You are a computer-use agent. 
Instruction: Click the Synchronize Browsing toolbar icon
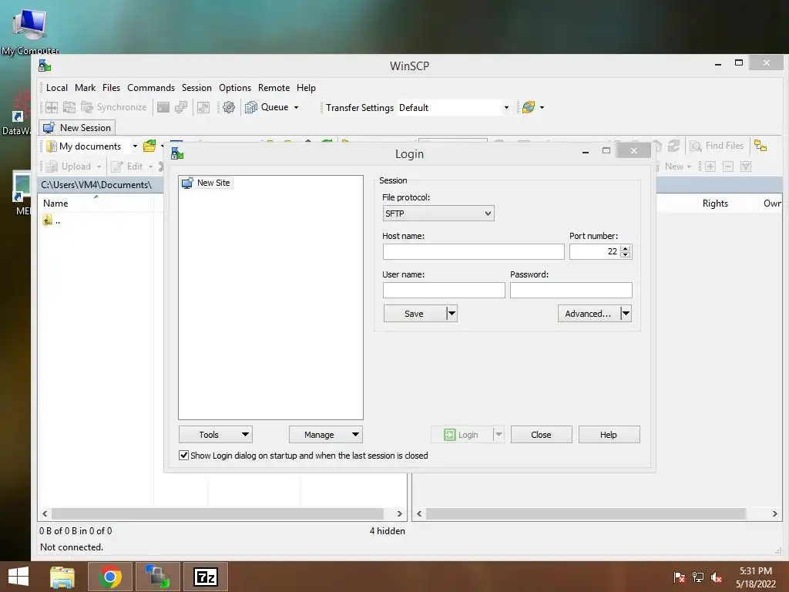203,107
